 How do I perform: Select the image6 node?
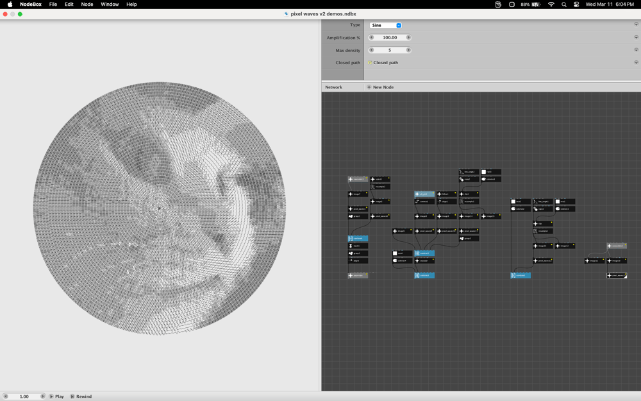(403, 231)
